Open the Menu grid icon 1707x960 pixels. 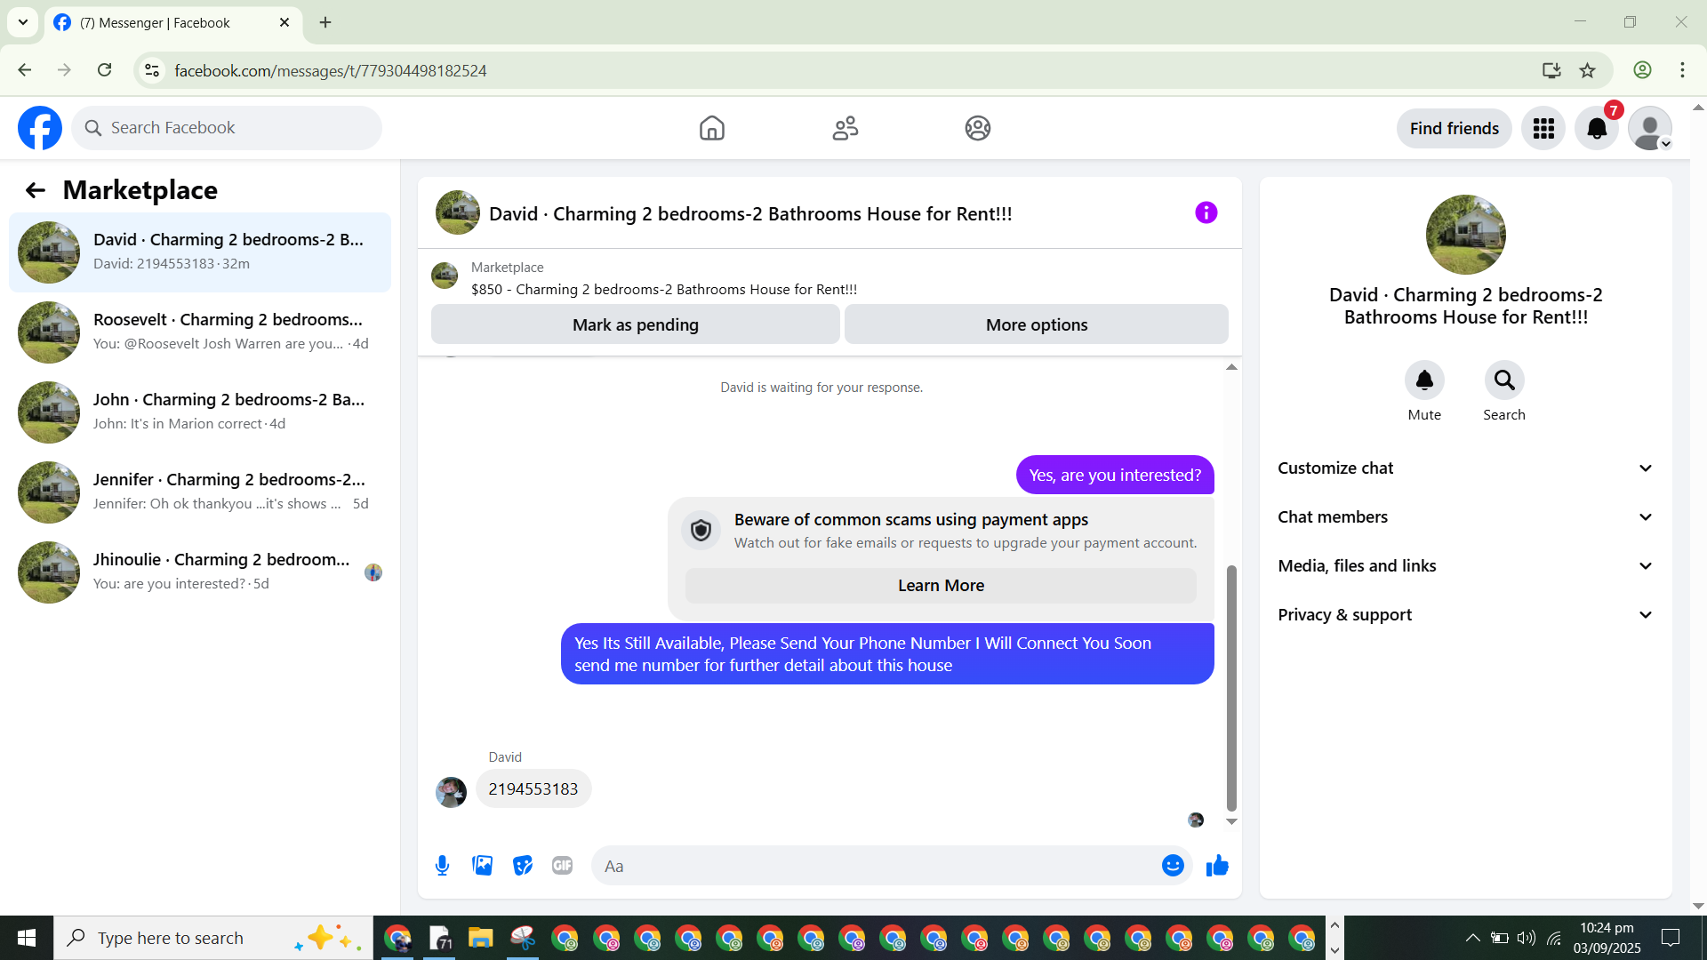coord(1543,129)
